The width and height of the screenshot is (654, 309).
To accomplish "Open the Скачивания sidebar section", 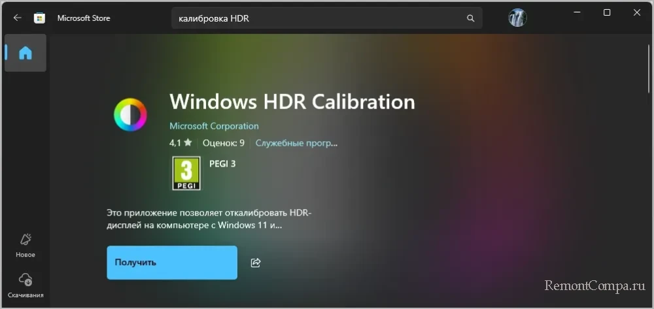I will 26,285.
